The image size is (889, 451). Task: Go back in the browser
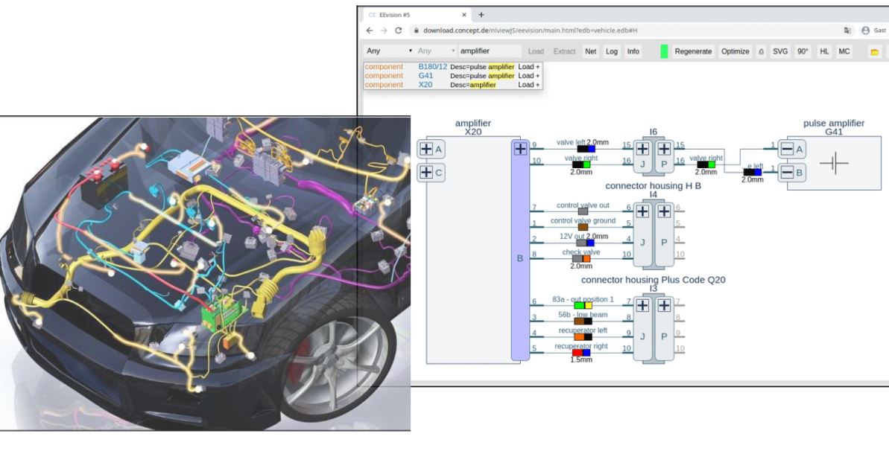coord(369,31)
